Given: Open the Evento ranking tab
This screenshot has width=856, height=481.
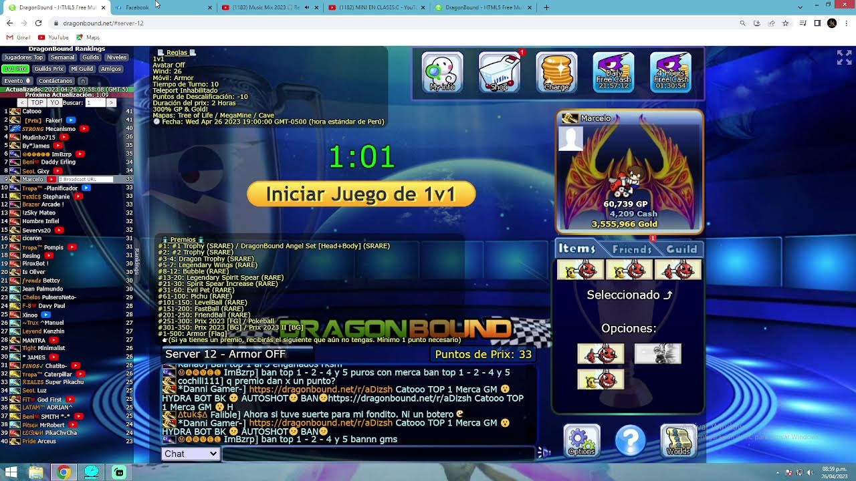Looking at the screenshot, I should click(x=17, y=81).
